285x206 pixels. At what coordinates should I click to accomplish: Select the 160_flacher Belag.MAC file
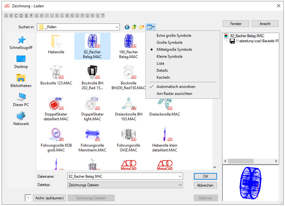(x=128, y=46)
